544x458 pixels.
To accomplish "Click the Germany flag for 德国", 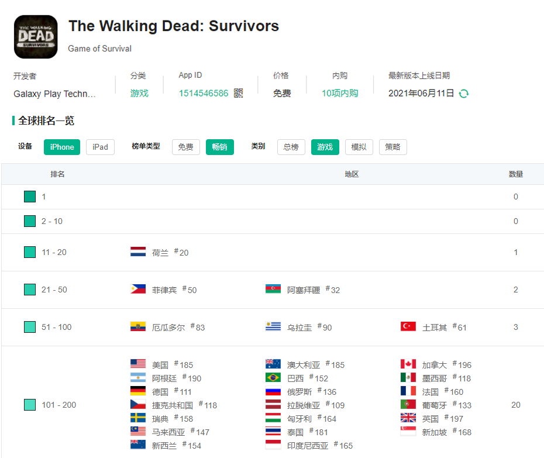I will click(138, 391).
